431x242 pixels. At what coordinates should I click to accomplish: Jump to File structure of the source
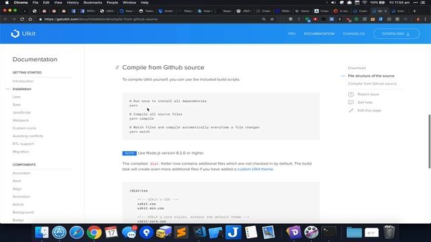[371, 76]
